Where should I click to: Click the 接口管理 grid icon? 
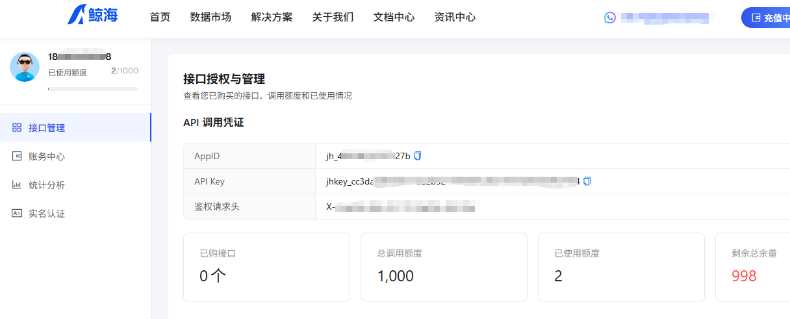[x=17, y=127]
